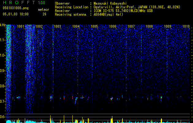This screenshot has height=123, width=193.
Task: Click the 0.9 kHz axis label
Action: click(2, 71)
